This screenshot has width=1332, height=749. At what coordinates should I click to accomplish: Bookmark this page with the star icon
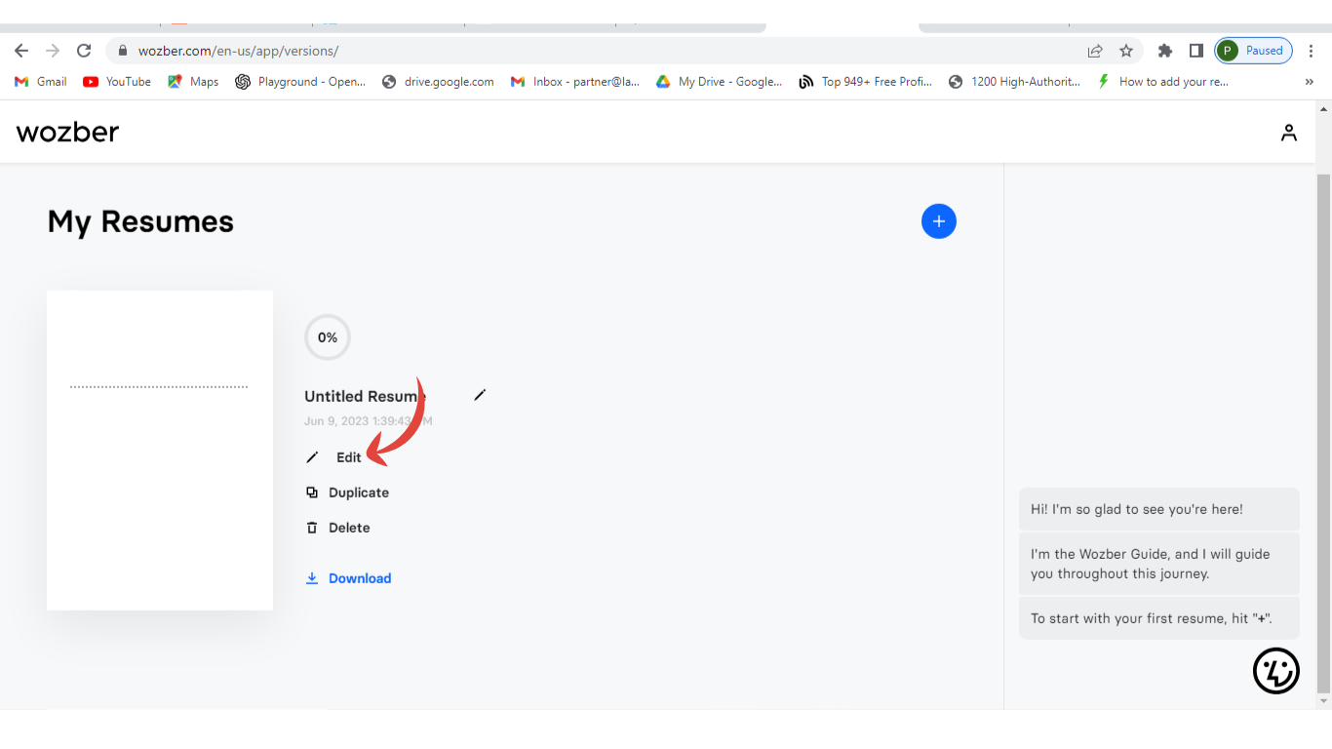1126,51
